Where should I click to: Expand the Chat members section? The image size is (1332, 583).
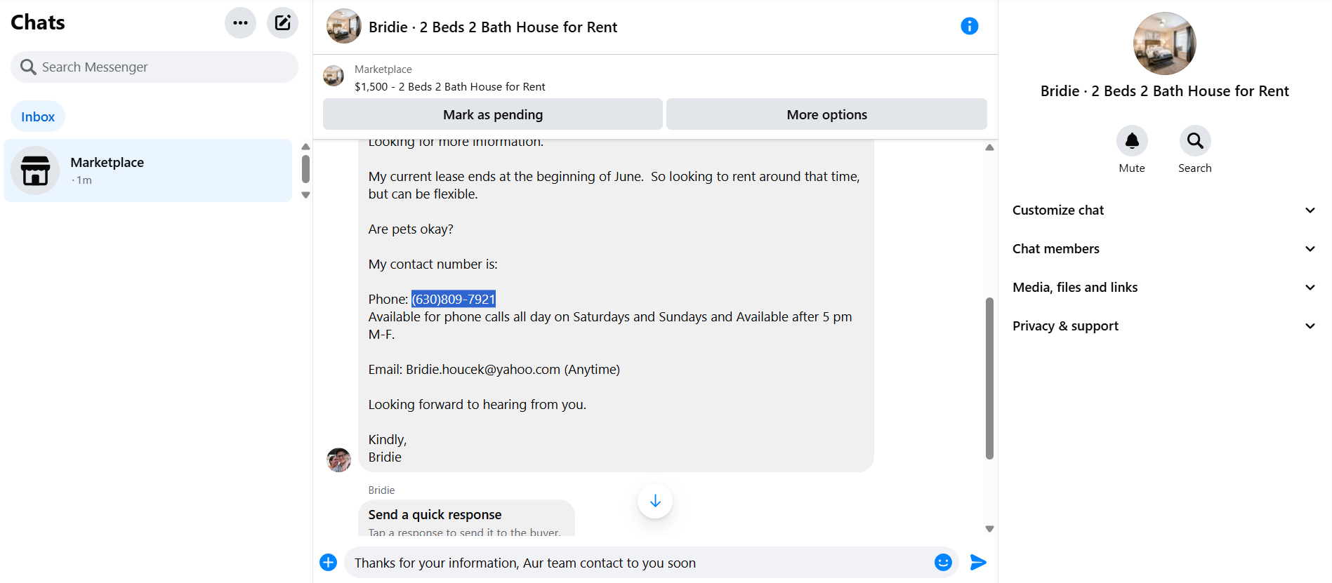pyautogui.click(x=1164, y=248)
